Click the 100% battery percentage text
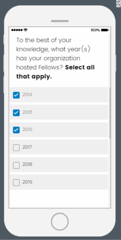This screenshot has height=240, width=121. point(95,30)
